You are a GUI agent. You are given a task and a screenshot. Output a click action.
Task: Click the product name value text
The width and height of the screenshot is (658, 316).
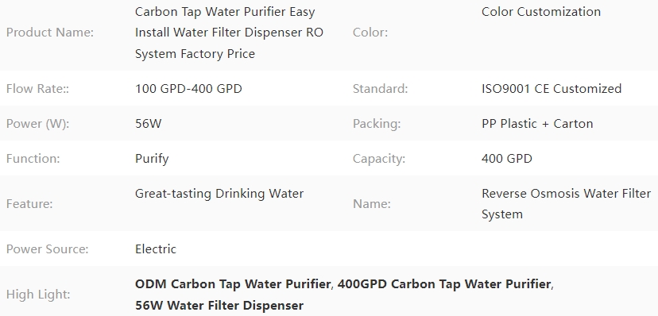[x=229, y=33]
